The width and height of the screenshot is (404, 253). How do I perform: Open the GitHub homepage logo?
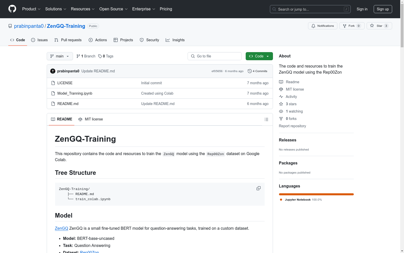tap(12, 9)
